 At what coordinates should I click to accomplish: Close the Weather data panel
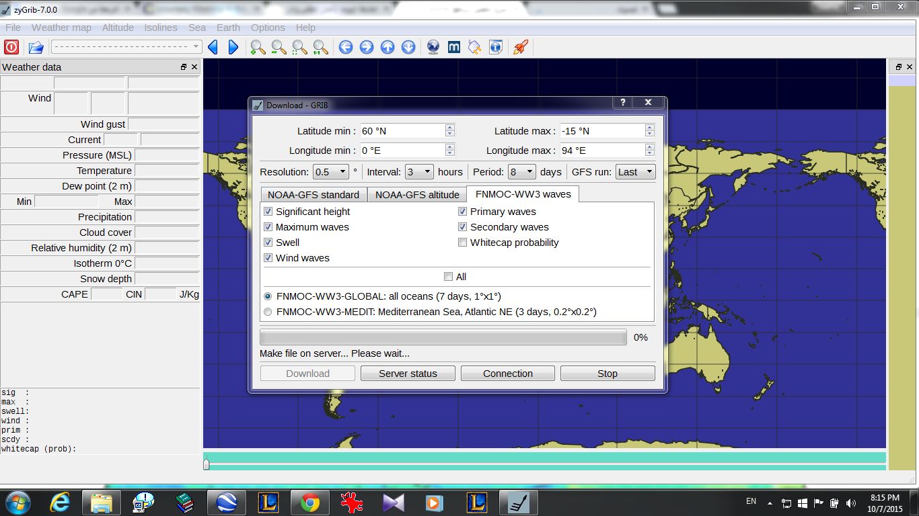(194, 67)
